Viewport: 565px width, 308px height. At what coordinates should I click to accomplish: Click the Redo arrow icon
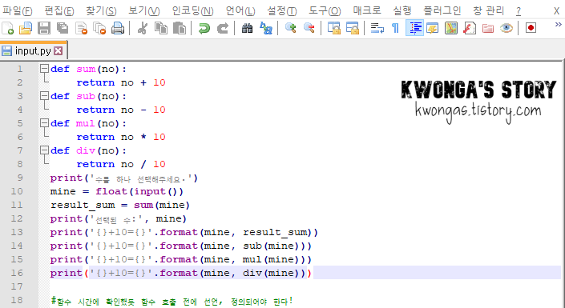(222, 28)
